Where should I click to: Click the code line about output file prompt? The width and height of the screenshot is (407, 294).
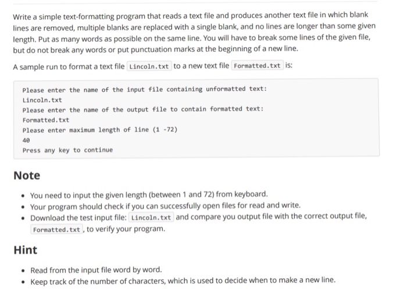pos(143,109)
